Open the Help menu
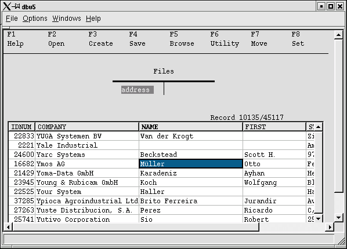 tap(93, 19)
